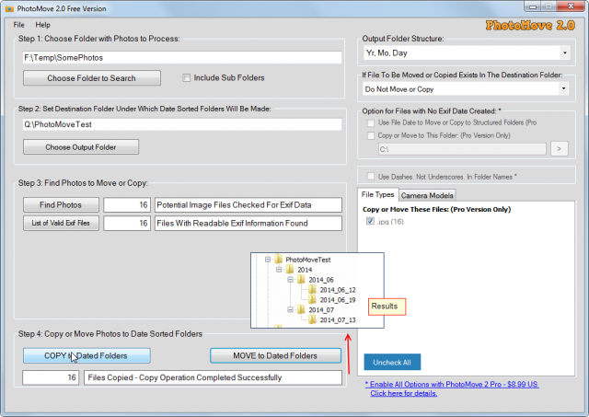Viewport: 589px width, 417px height.
Task: Click List of Valid Exif Files button
Action: click(x=61, y=223)
